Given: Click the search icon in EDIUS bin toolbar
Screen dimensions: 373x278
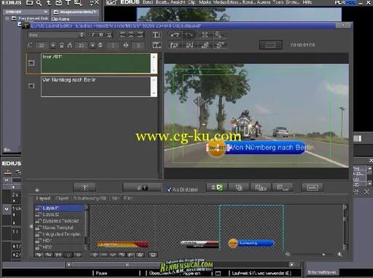Looking at the screenshot, I should [39, 3].
